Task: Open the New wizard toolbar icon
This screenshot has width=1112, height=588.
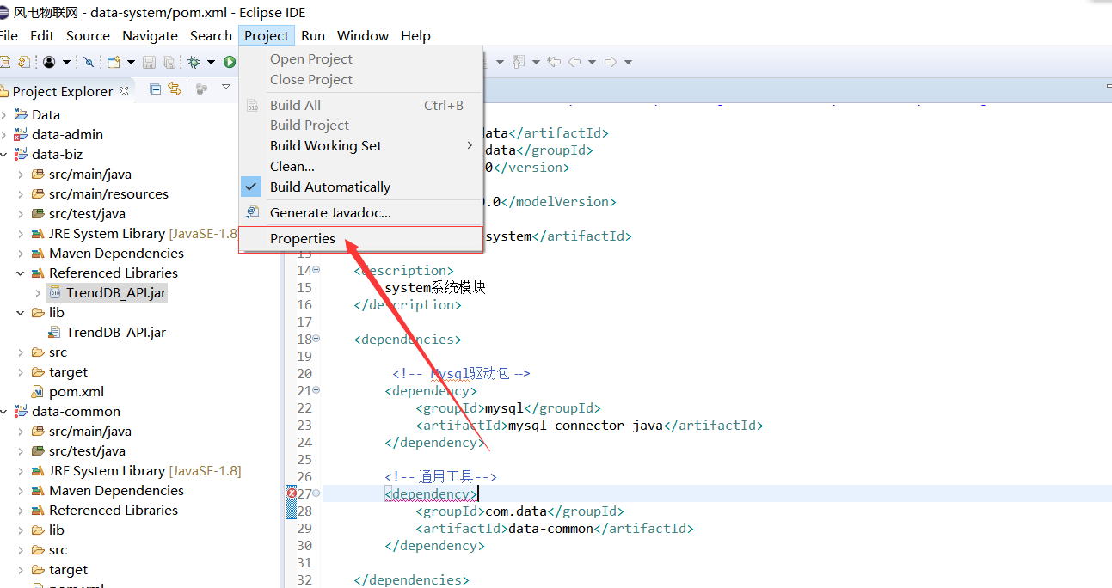Action: coord(113,62)
